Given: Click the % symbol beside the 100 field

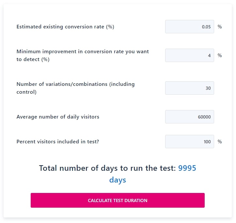Looking at the screenshot, I should coord(220,142).
